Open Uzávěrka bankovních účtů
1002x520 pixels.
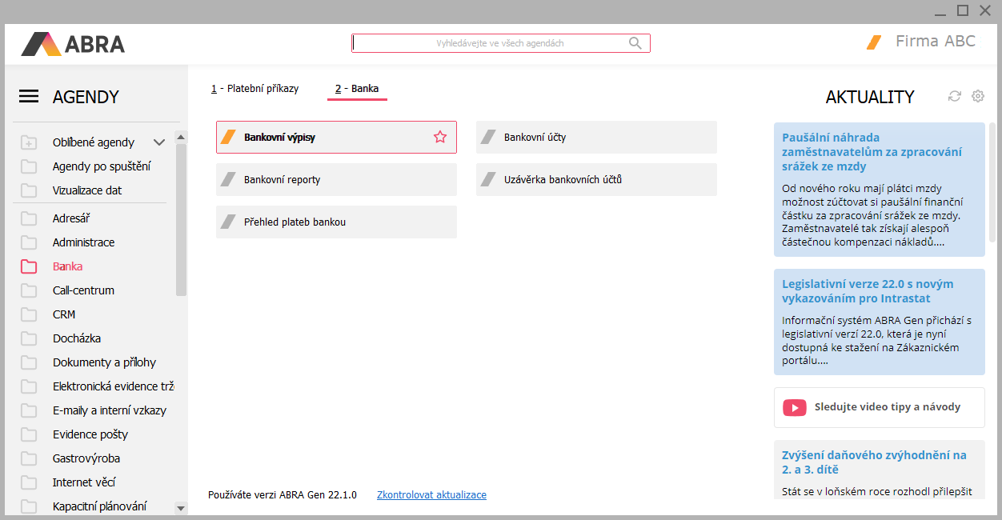[596, 180]
